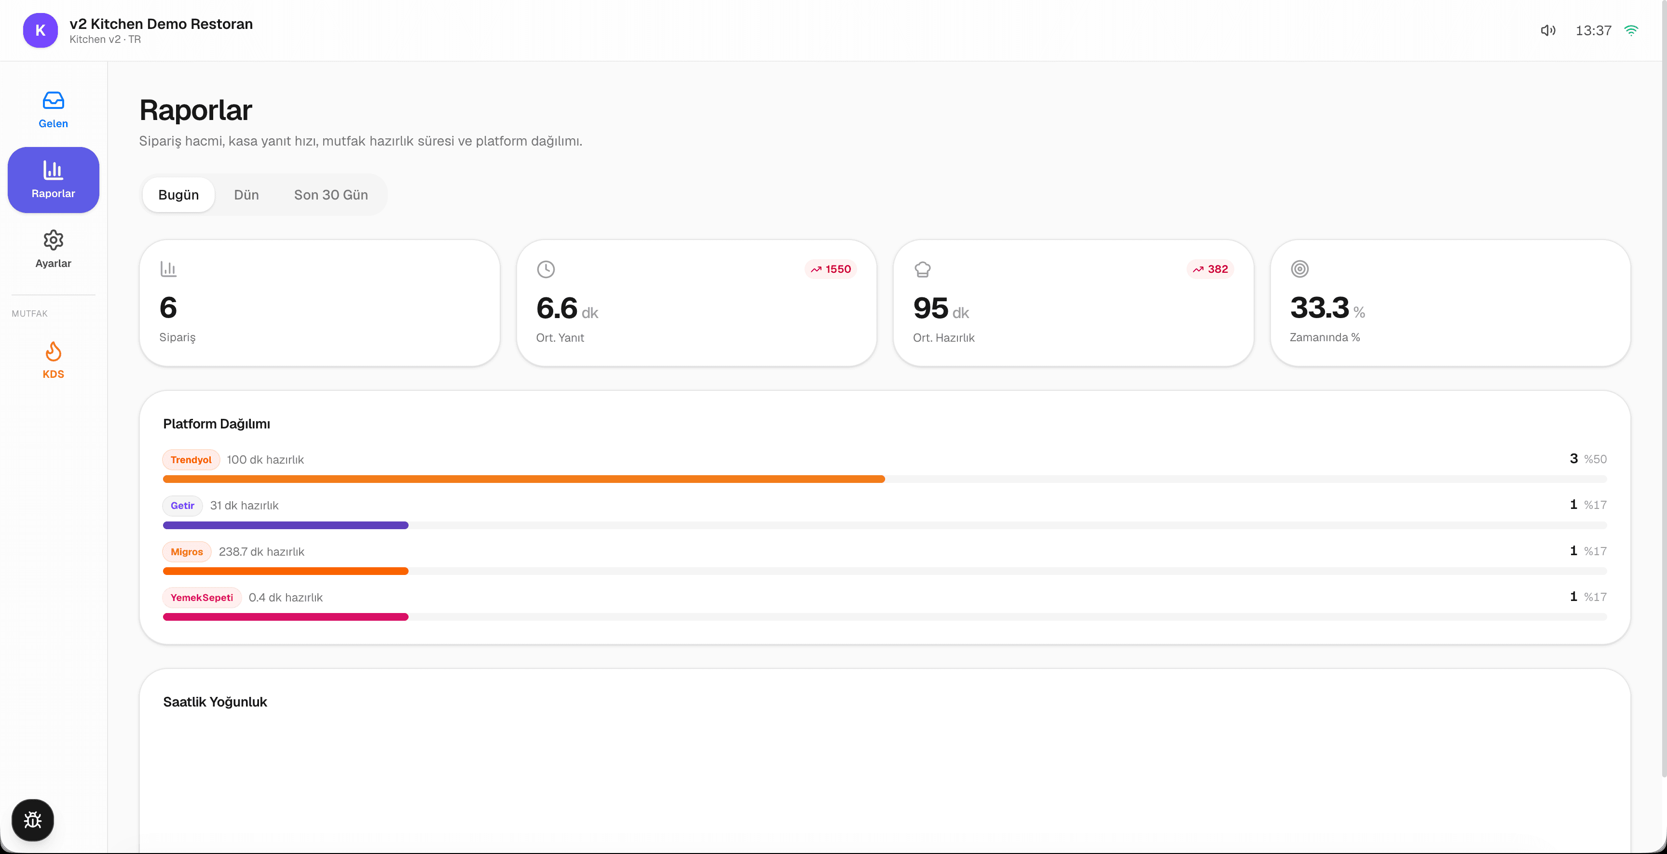This screenshot has width=1667, height=854.
Task: Click the 1550 trend badge
Action: click(x=831, y=269)
